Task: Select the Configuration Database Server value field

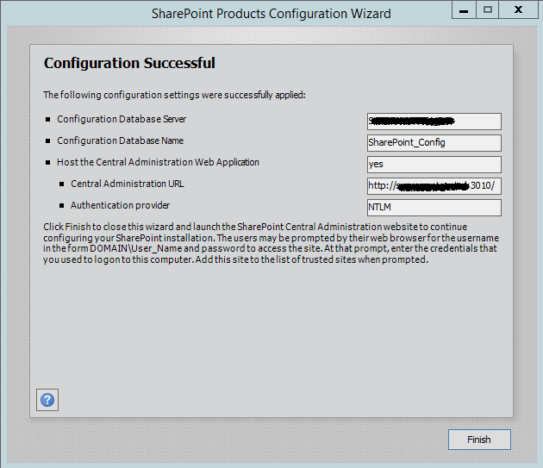Action: (x=434, y=122)
